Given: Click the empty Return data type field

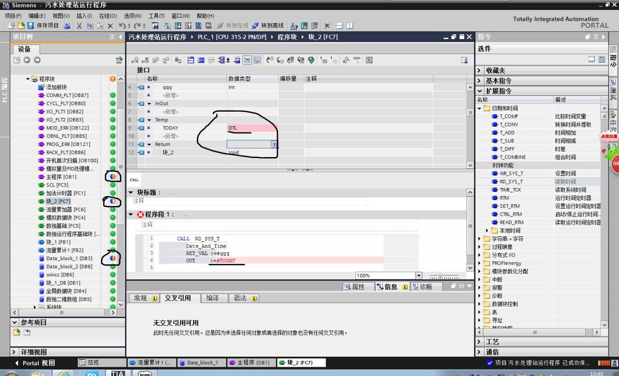Looking at the screenshot, I should tap(249, 144).
